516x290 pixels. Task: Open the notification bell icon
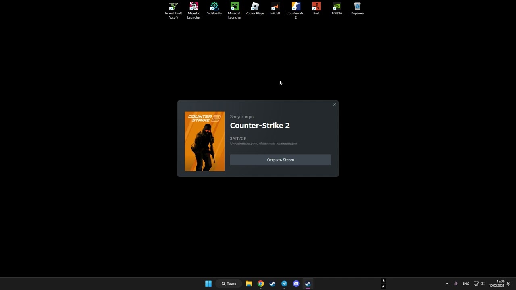pos(509,284)
